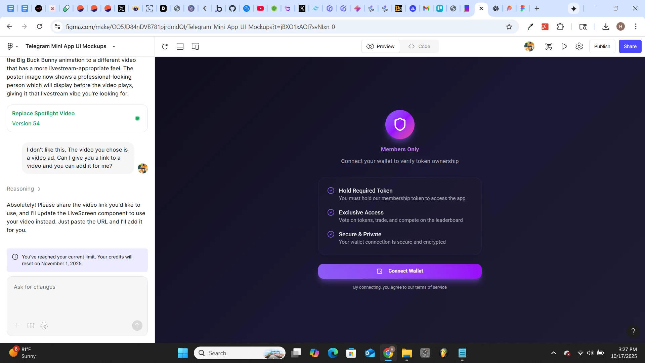Switch to Code view
The width and height of the screenshot is (645, 363).
pyautogui.click(x=419, y=46)
